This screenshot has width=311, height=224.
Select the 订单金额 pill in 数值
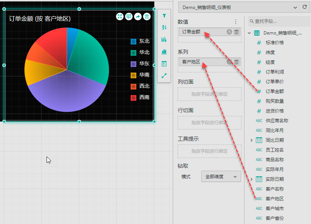(210, 32)
